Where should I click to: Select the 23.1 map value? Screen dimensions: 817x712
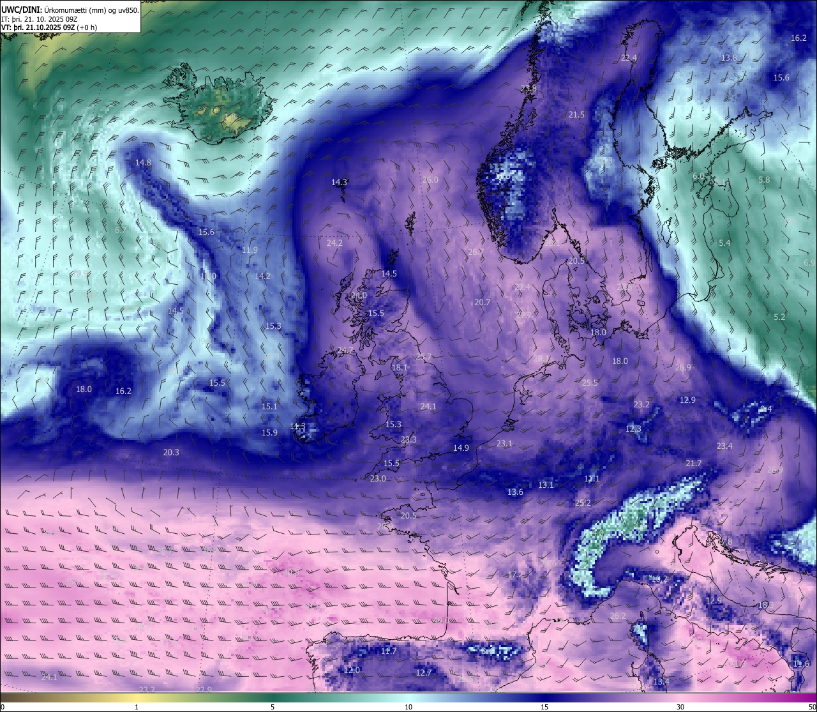point(504,443)
